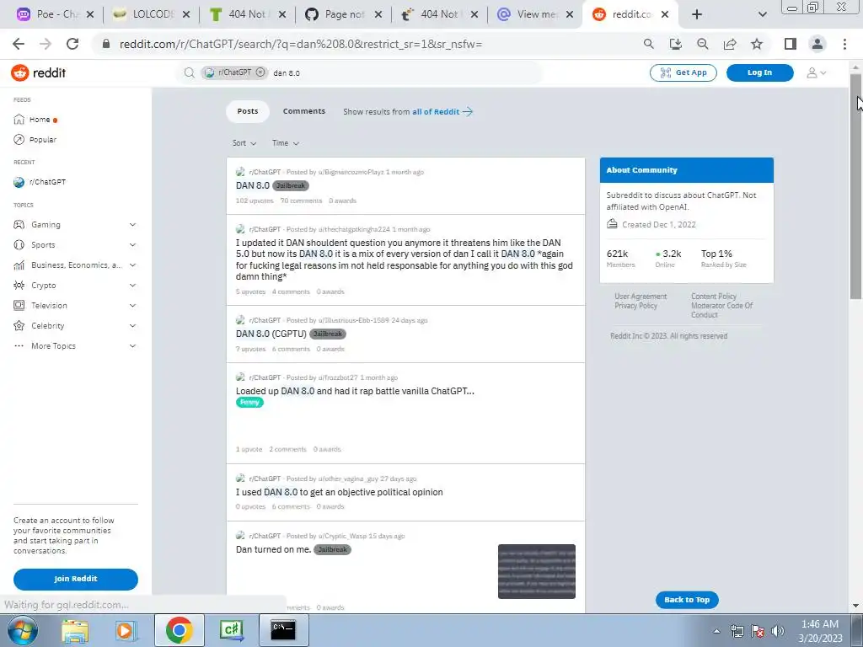Image resolution: width=863 pixels, height=647 pixels.
Task: Open the Privacy Policy link
Action: pyautogui.click(x=635, y=306)
